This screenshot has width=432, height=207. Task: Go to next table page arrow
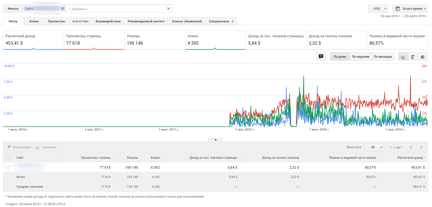point(421,147)
